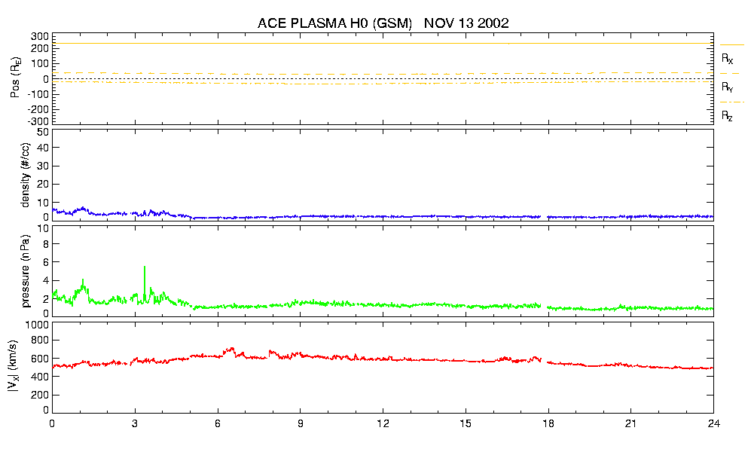This screenshot has width=748, height=452.
Task: Click the 40 tick on the density axis
Action: click(43, 148)
